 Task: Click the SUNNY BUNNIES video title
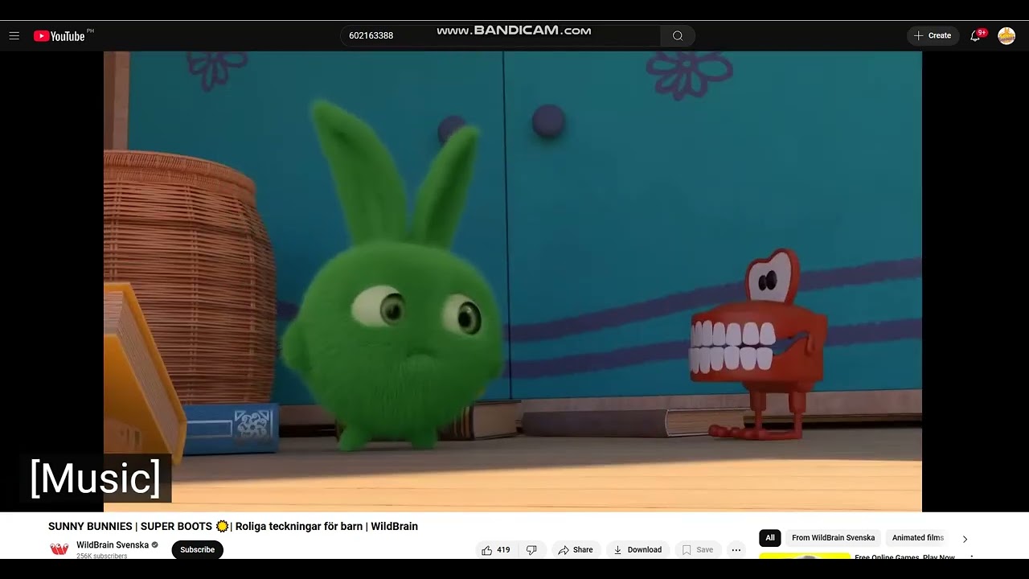click(233, 526)
